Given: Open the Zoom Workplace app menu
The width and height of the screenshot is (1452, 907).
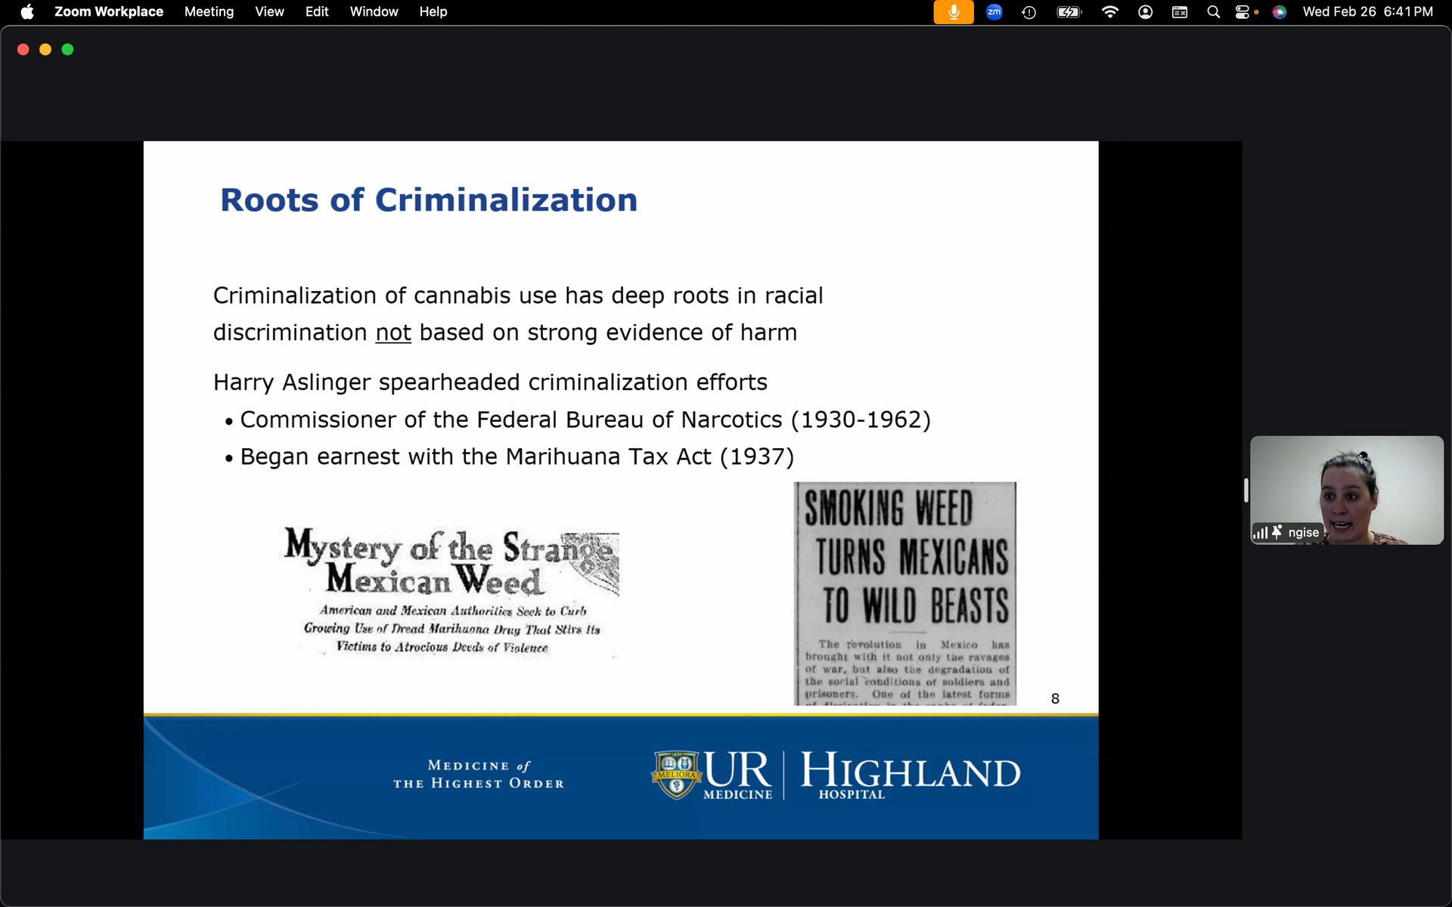Looking at the screenshot, I should point(108,12).
